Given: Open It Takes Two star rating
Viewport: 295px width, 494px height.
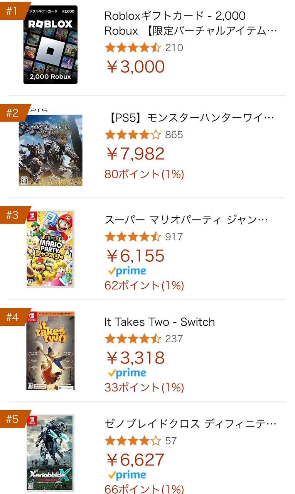Looking at the screenshot, I should point(132,339).
